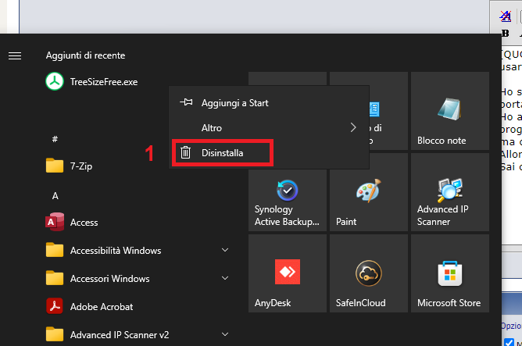This screenshot has height=346, width=522.
Task: Toggle bold in the background editor
Action: [505, 34]
